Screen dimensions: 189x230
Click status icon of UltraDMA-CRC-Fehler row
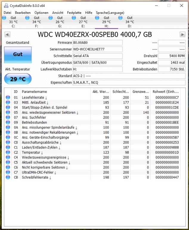(8, 172)
